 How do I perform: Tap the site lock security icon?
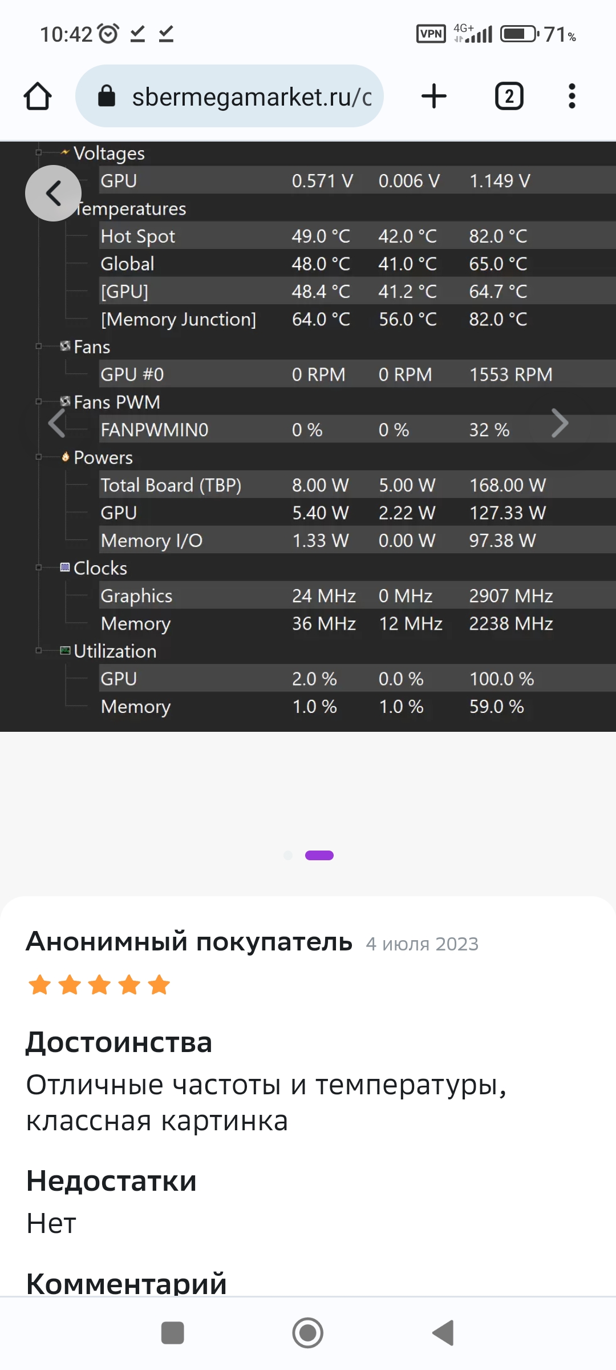click(x=107, y=96)
